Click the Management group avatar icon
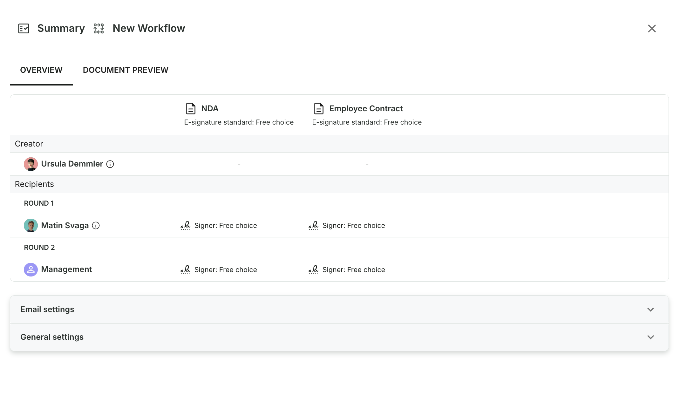 click(31, 270)
